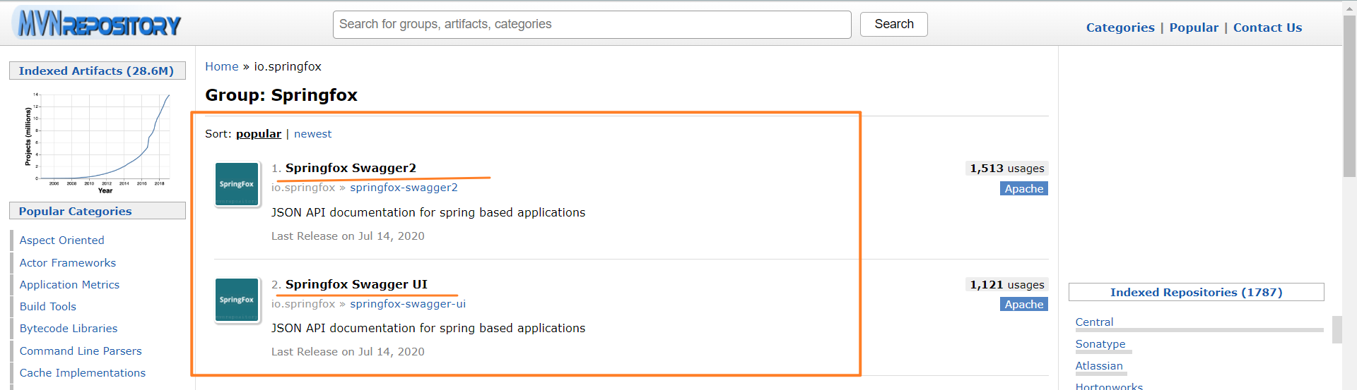Sort artifacts by popular
This screenshot has width=1357, height=390.
(x=259, y=134)
